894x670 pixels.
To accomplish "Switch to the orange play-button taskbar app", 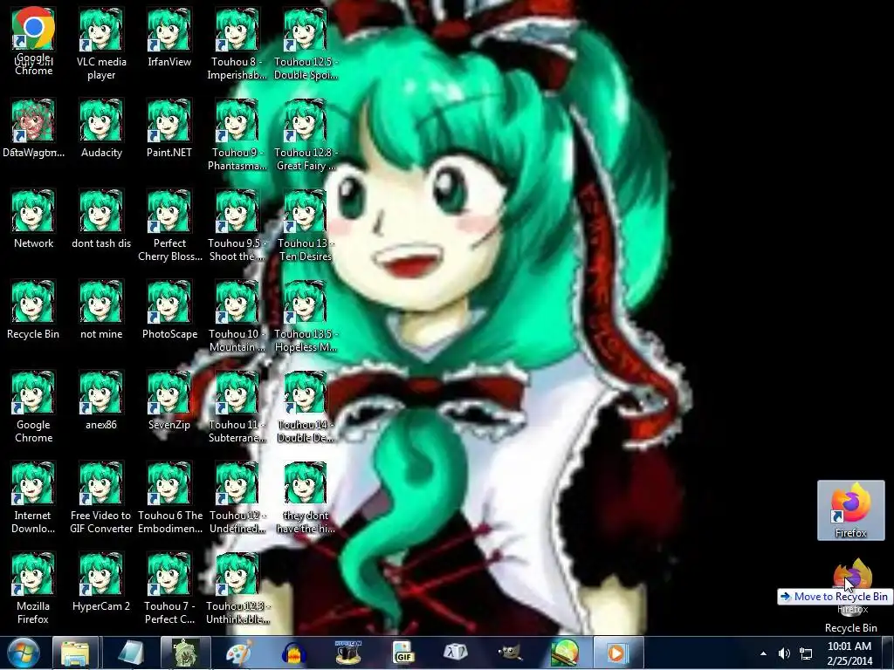I will 618,653.
